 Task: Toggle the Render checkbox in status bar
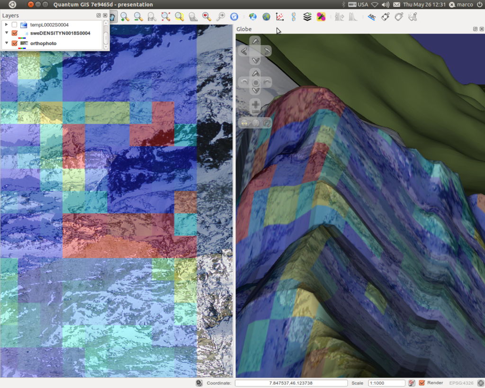[x=422, y=383]
